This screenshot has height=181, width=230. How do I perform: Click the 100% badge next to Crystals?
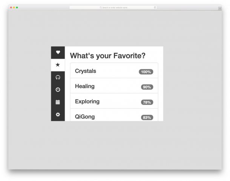[x=146, y=72]
